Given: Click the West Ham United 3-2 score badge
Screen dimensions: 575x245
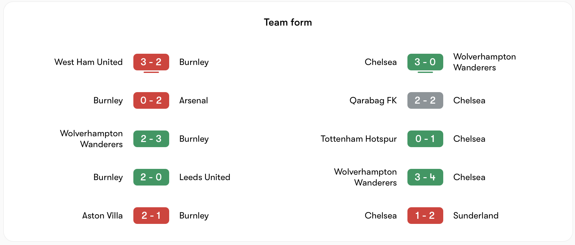Looking at the screenshot, I should (x=151, y=62).
